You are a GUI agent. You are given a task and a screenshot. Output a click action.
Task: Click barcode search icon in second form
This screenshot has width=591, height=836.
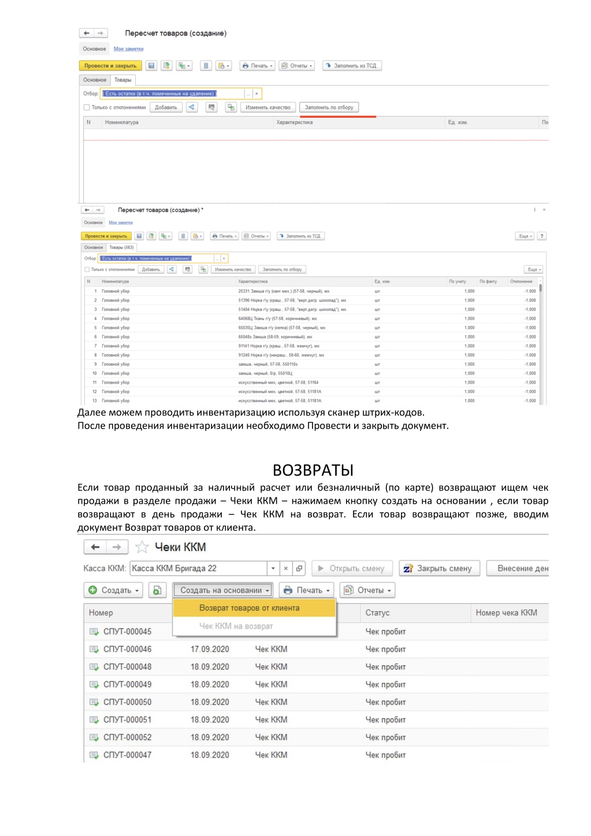pos(188,269)
